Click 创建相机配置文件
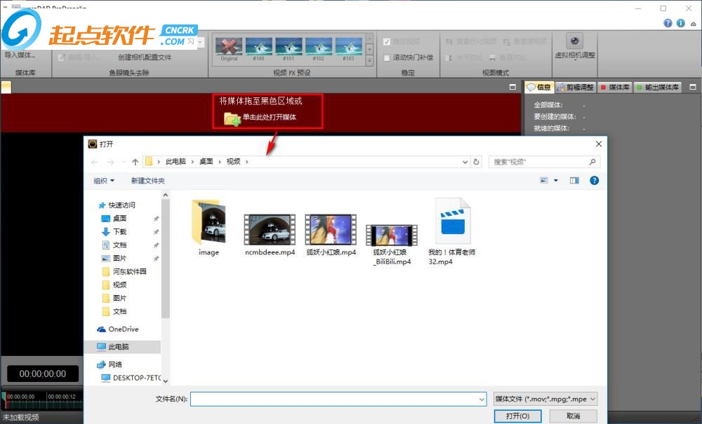Viewport: 702px width, 424px height. (144, 57)
